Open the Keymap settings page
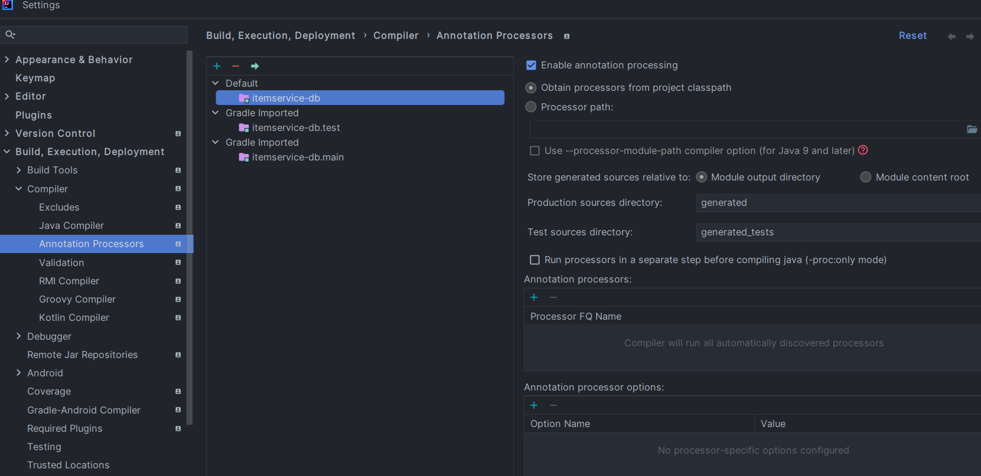The height and width of the screenshot is (476, 981). (x=35, y=78)
